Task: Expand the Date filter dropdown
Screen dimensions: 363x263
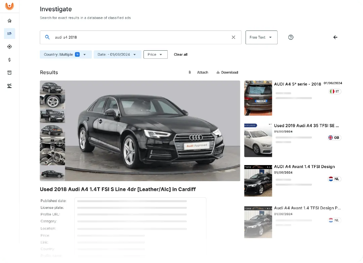Action: [117, 55]
